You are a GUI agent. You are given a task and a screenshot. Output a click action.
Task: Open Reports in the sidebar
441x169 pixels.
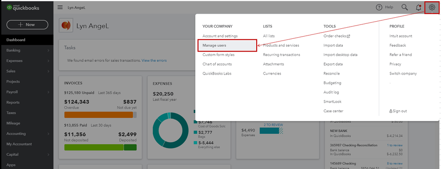click(x=13, y=102)
